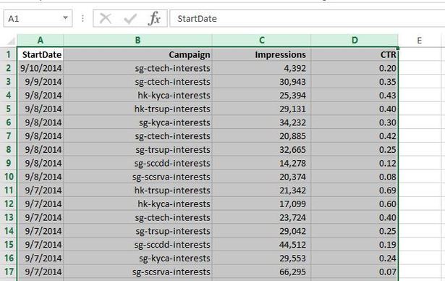The width and height of the screenshot is (445, 281).
Task: Click the Cancel X formula icon
Action: tap(106, 19)
